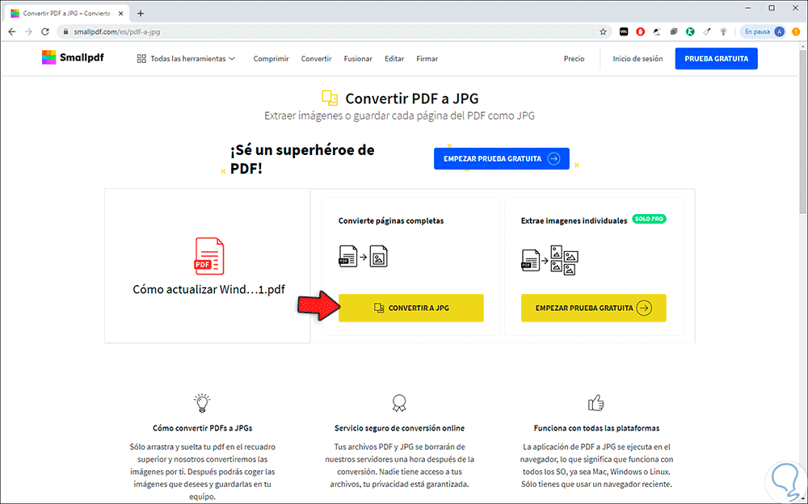Go to the Precio page

pyautogui.click(x=574, y=59)
